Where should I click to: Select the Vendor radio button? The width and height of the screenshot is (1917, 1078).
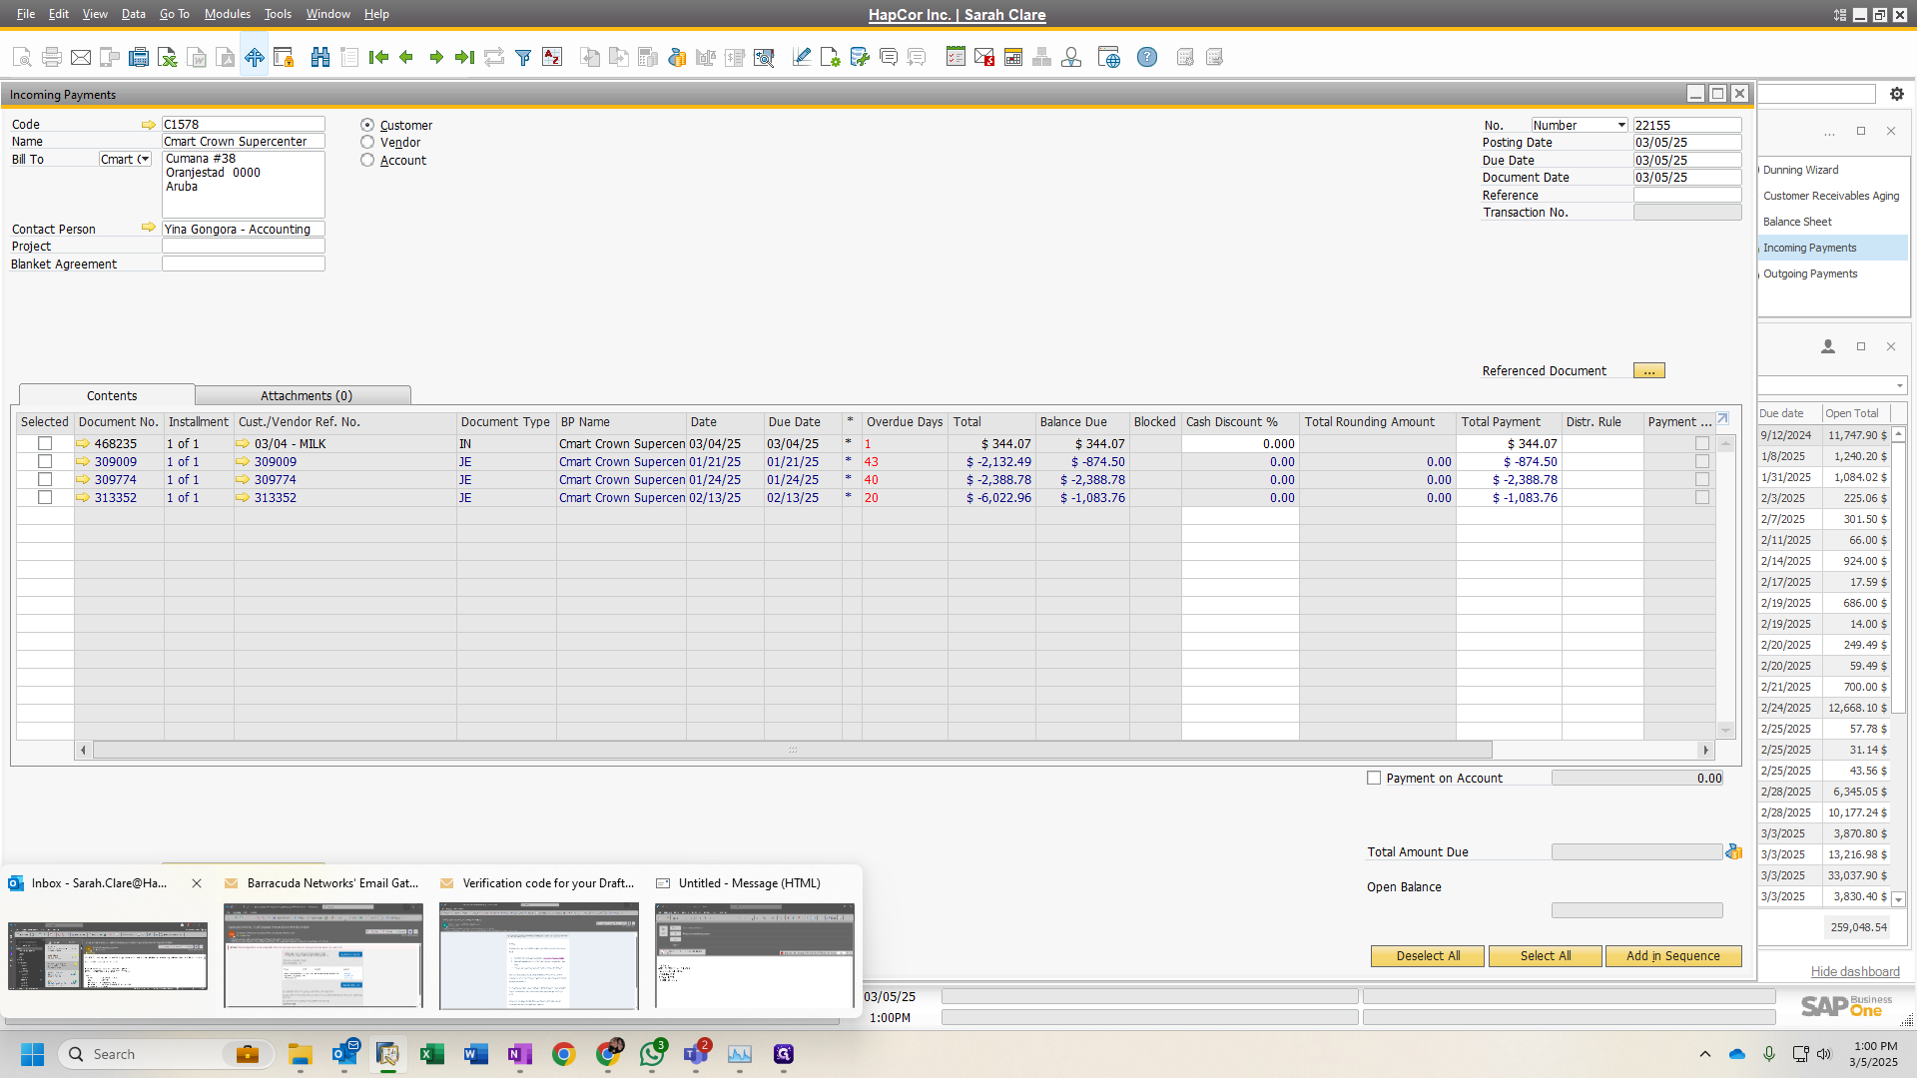coord(367,143)
